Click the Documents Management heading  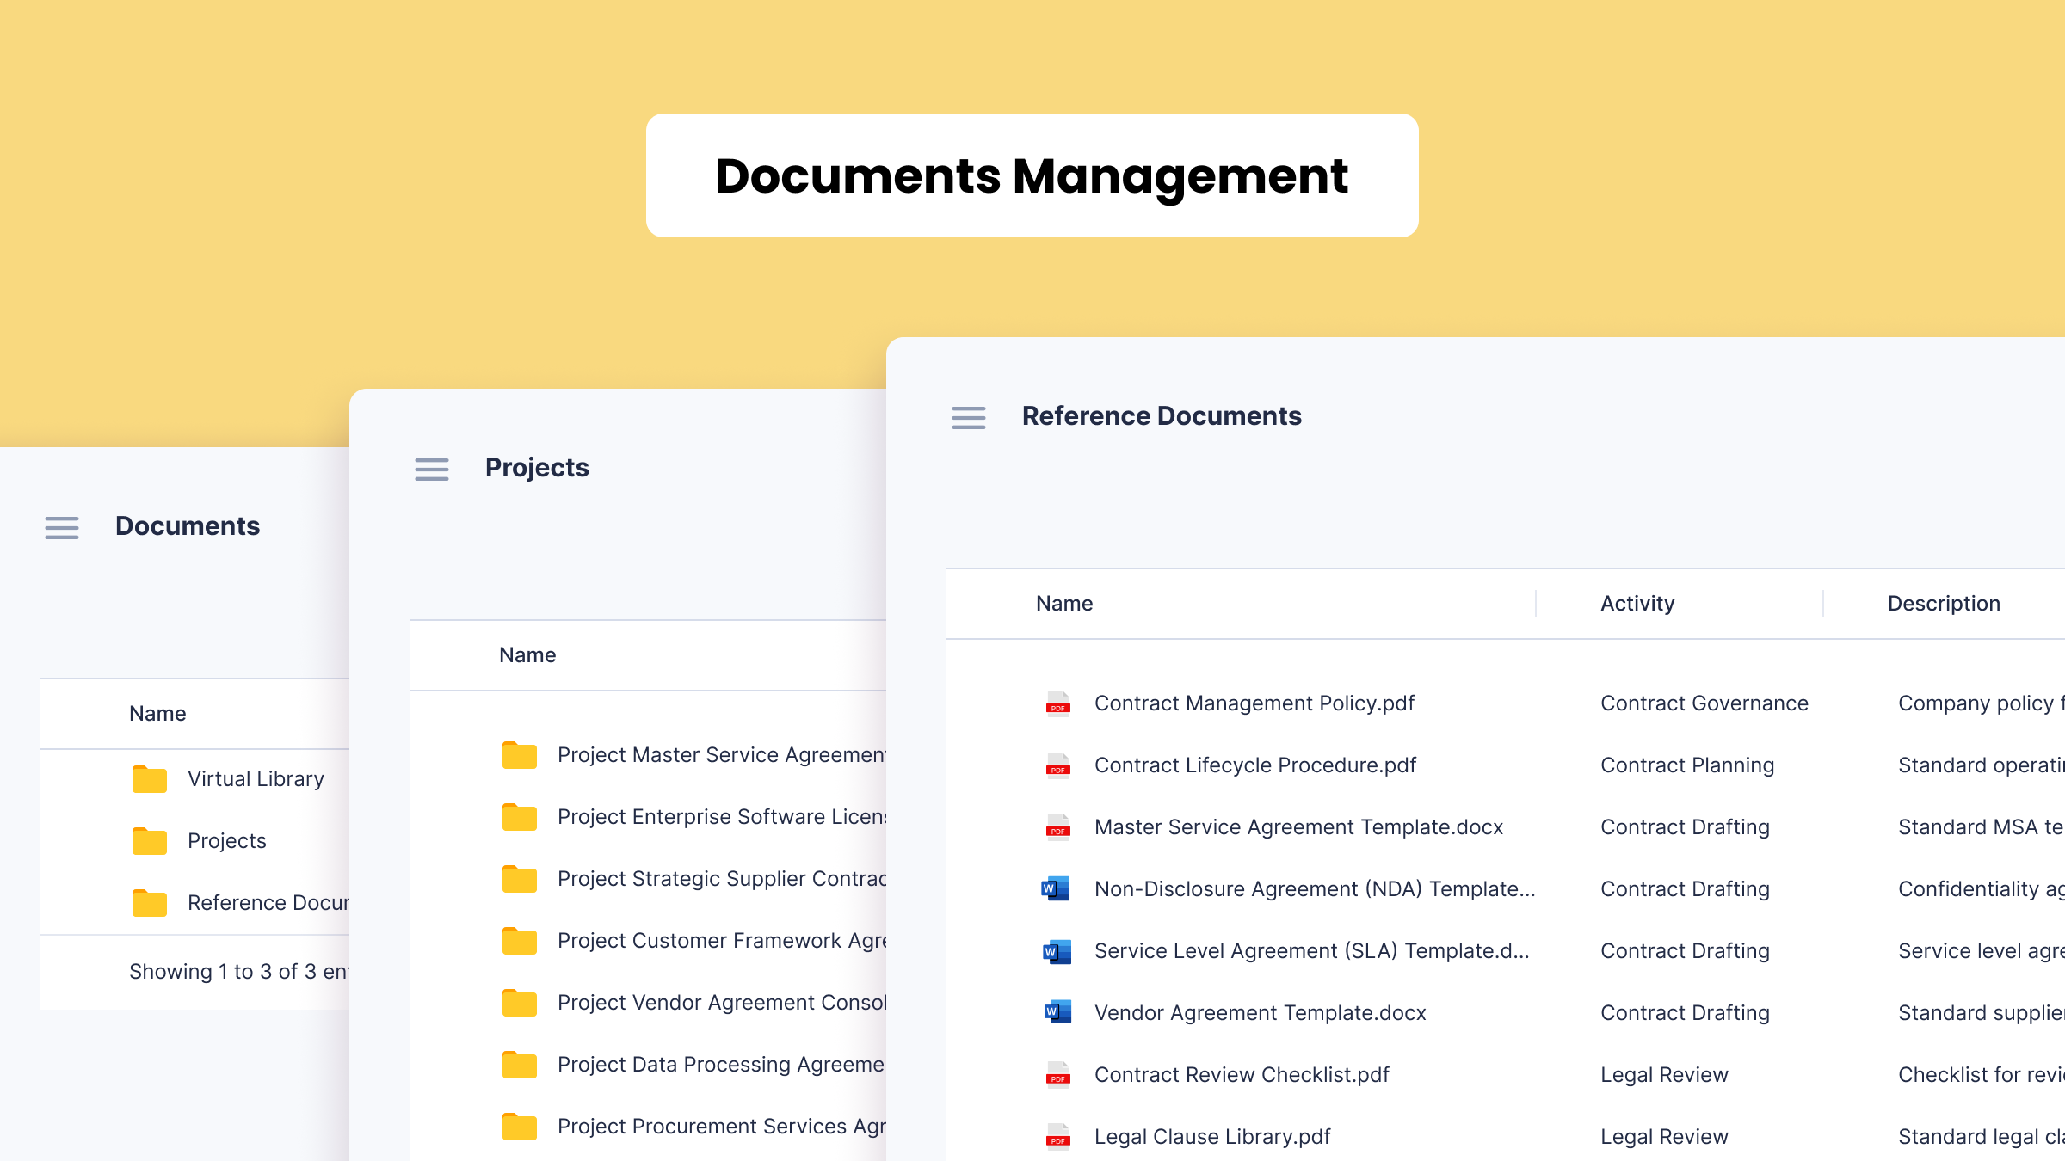(x=1032, y=176)
